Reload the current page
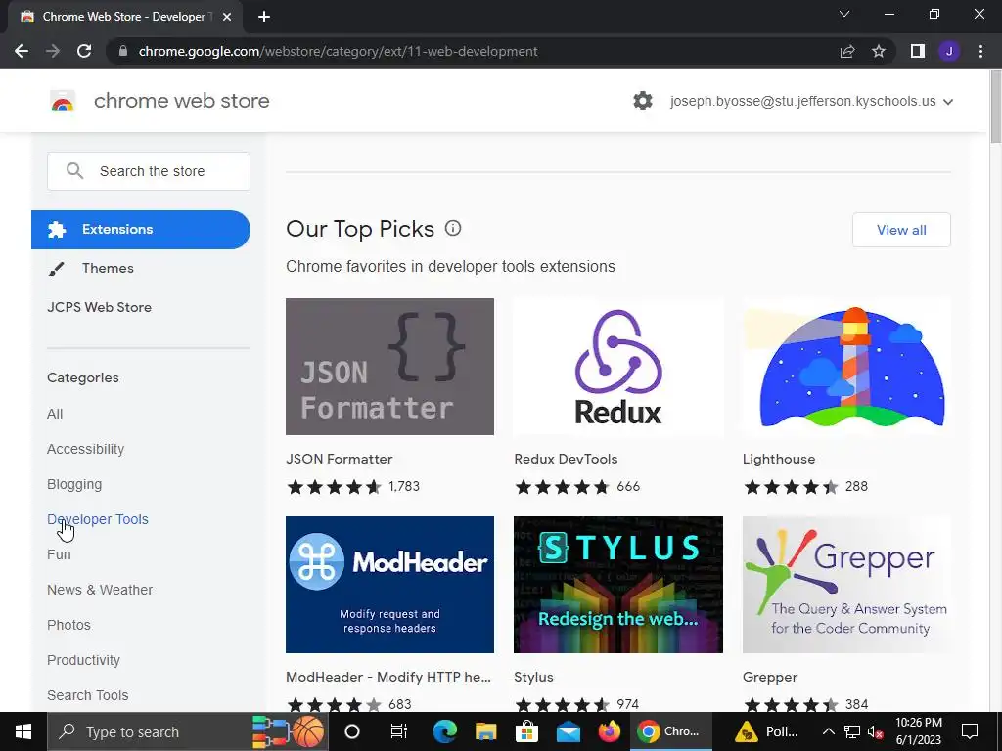This screenshot has height=751, width=1002. point(84,51)
